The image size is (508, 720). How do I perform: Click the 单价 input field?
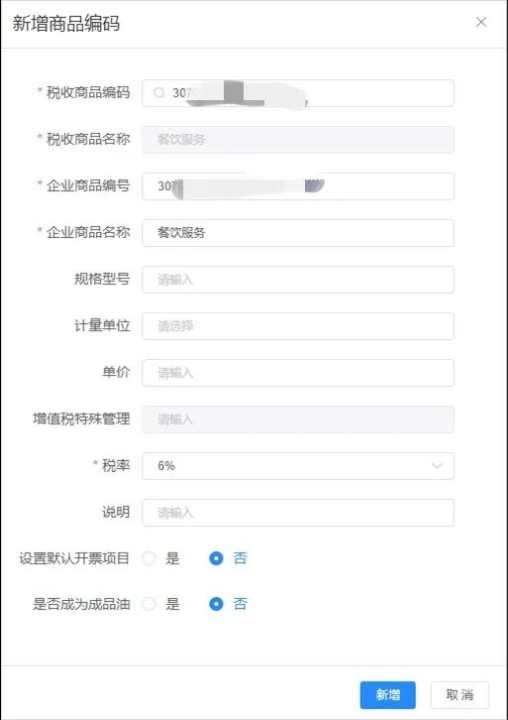[298, 373]
